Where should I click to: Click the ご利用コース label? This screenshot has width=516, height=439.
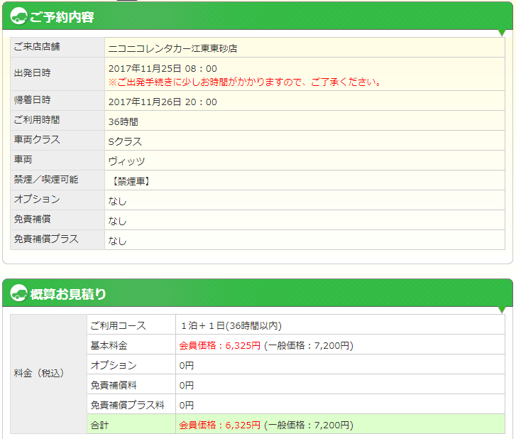point(118,326)
